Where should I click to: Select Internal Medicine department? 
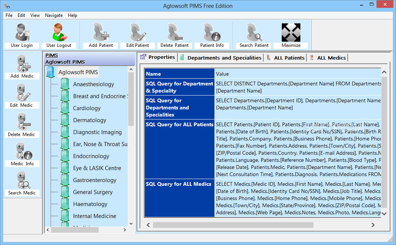(x=94, y=216)
